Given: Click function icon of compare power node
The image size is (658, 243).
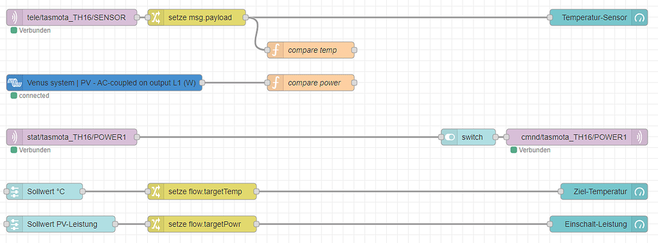Looking at the screenshot, I should pos(275,83).
